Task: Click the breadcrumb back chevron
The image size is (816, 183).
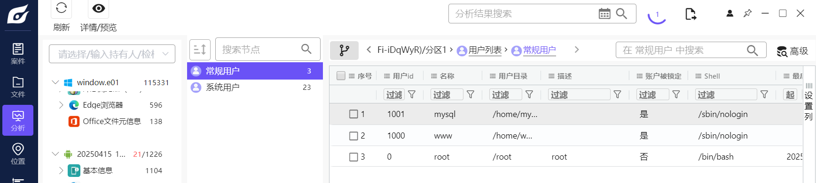Action: tap(369, 50)
